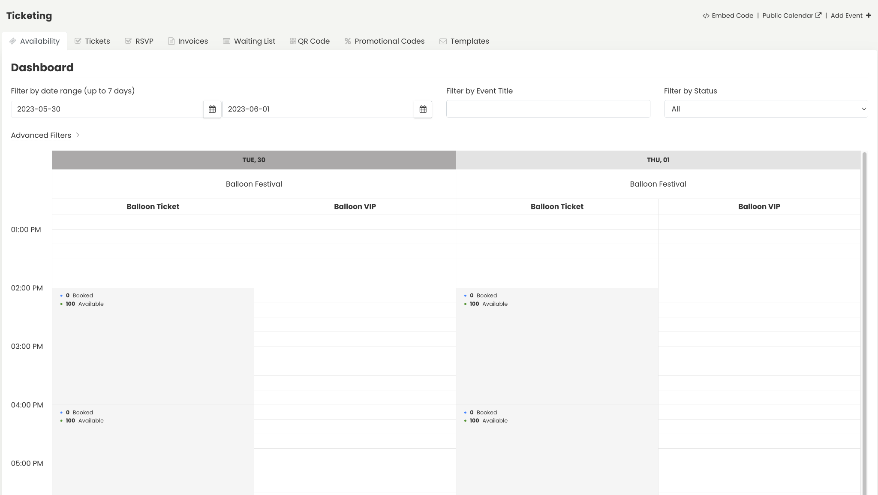Click the Advanced Filters chevron arrow
The width and height of the screenshot is (878, 495).
point(78,135)
